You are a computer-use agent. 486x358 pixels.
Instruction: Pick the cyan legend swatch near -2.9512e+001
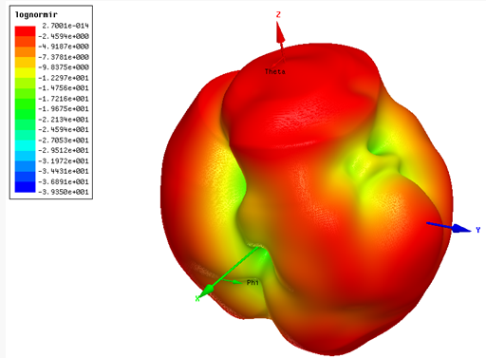(25, 145)
